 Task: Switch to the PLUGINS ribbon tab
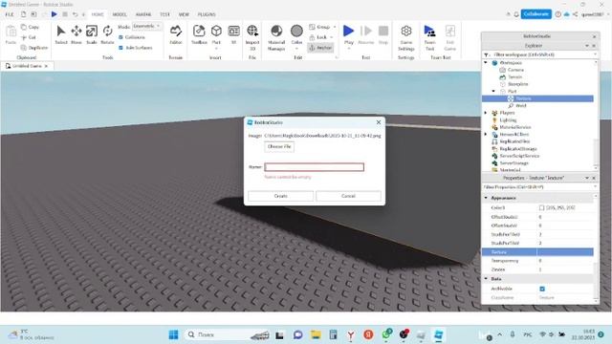[207, 14]
